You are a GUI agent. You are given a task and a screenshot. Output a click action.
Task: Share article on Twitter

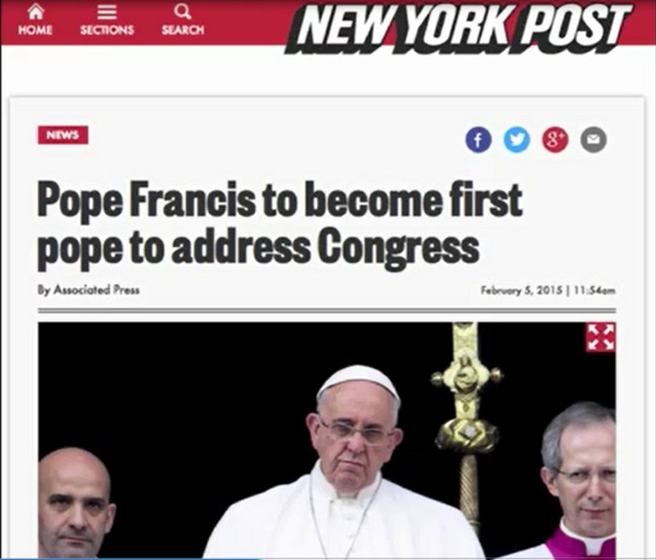[517, 140]
